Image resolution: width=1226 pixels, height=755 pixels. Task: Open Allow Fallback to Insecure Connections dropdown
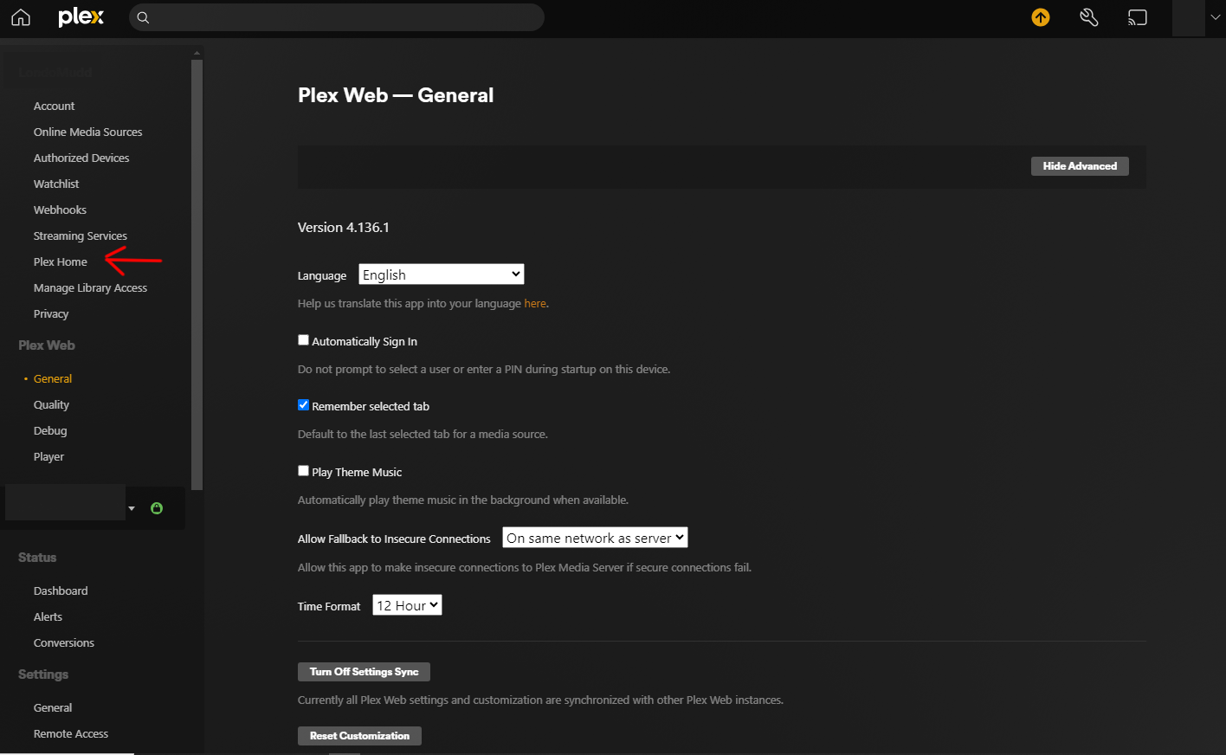(x=595, y=538)
